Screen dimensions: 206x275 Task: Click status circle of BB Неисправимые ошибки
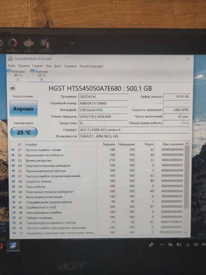pos(14,213)
